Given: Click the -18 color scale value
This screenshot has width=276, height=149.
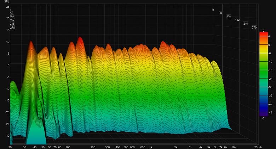Looking at the screenshot, I should coord(270,70).
